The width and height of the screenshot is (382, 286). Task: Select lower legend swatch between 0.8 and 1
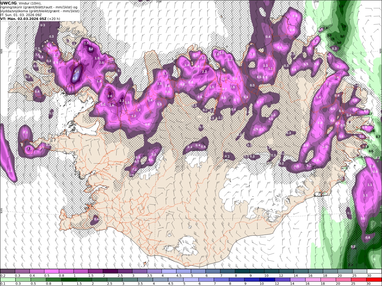click(x=54, y=280)
